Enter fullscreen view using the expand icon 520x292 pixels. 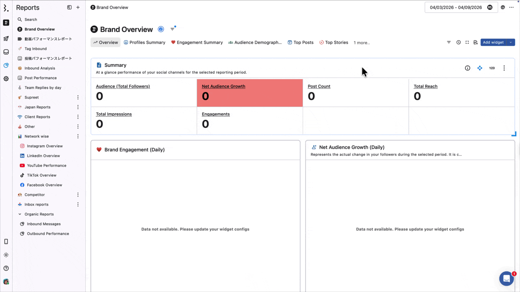467,42
